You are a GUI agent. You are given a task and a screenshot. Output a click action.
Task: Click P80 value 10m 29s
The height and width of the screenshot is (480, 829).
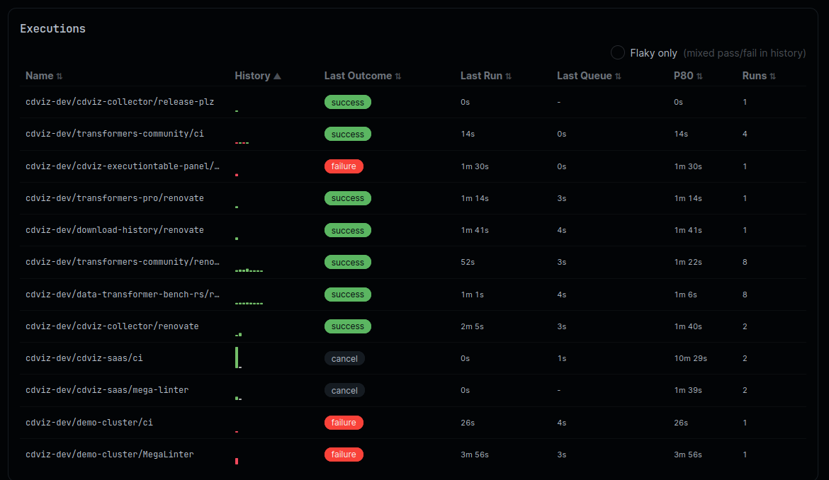691,358
